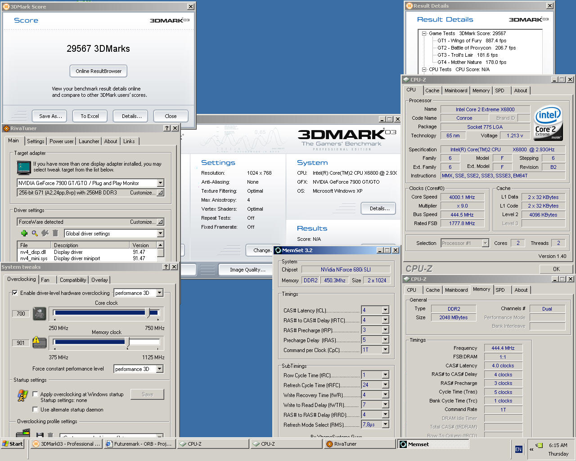
Task: Click the Memory clock value field showing 901
Action: [21, 343]
